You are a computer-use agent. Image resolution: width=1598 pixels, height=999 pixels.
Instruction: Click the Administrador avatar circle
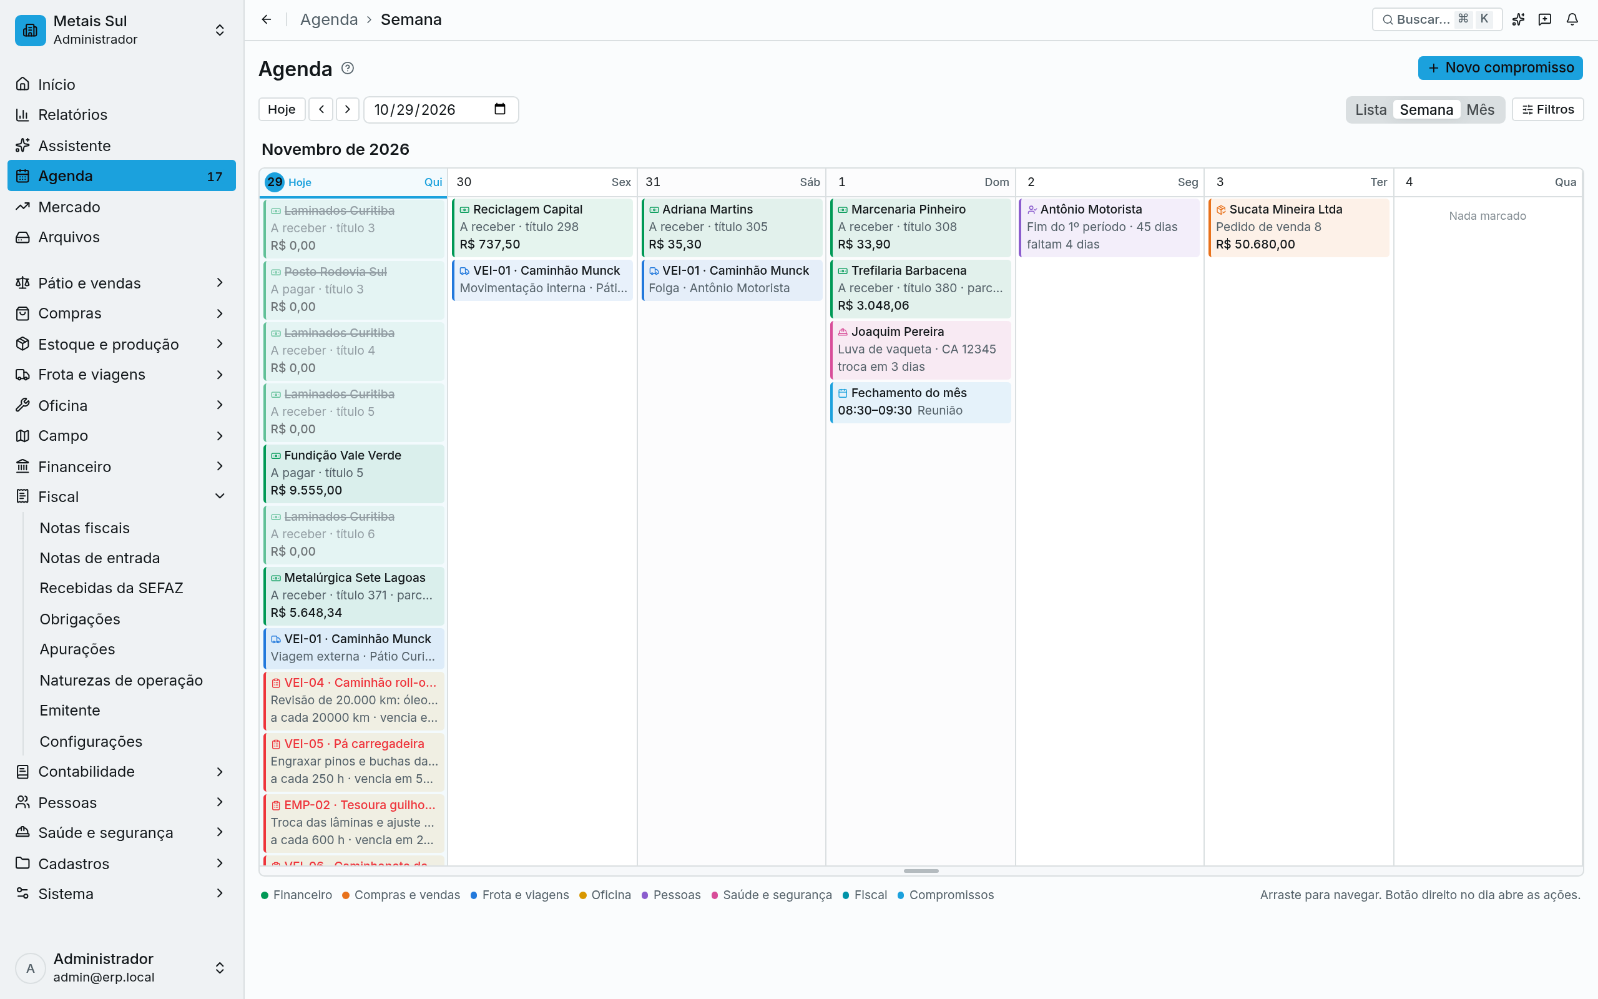(x=31, y=968)
